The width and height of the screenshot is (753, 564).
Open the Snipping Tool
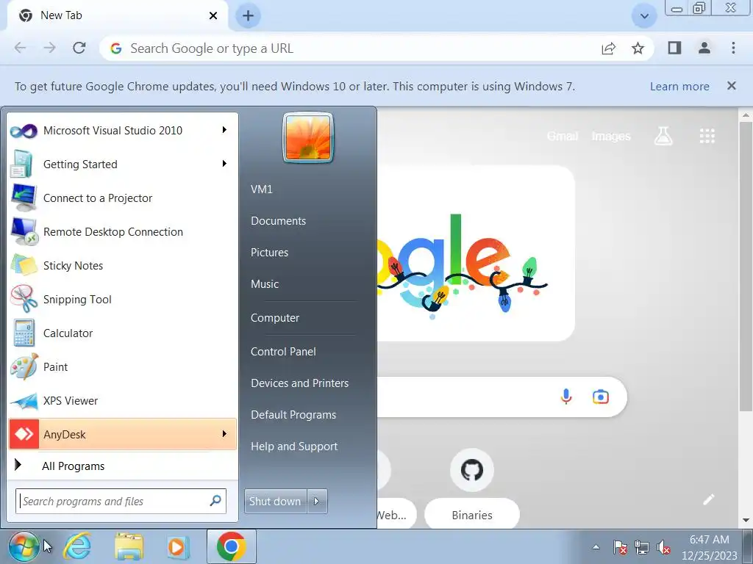(123, 300)
